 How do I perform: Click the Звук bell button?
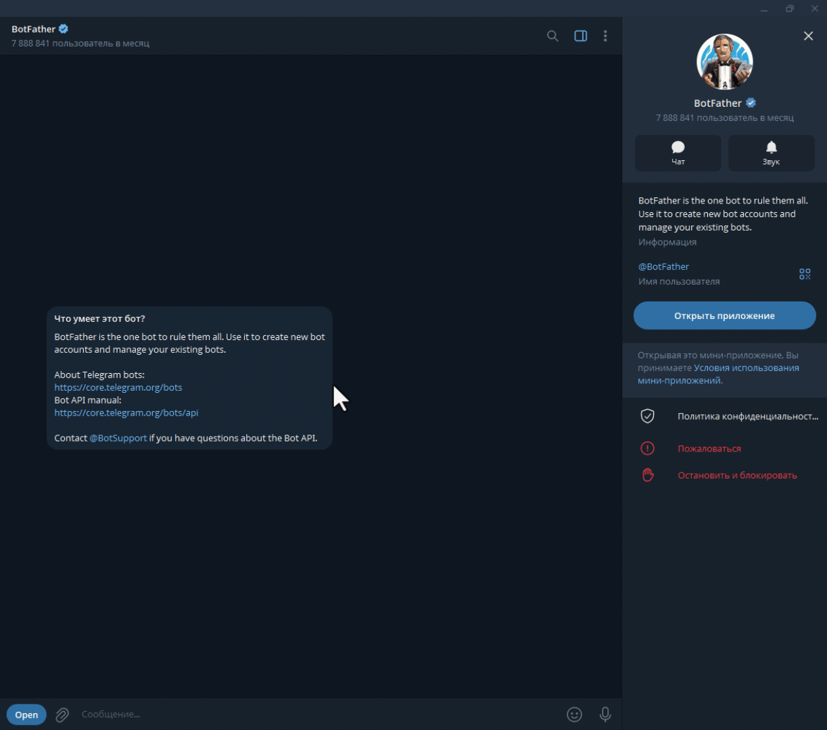[x=771, y=153]
